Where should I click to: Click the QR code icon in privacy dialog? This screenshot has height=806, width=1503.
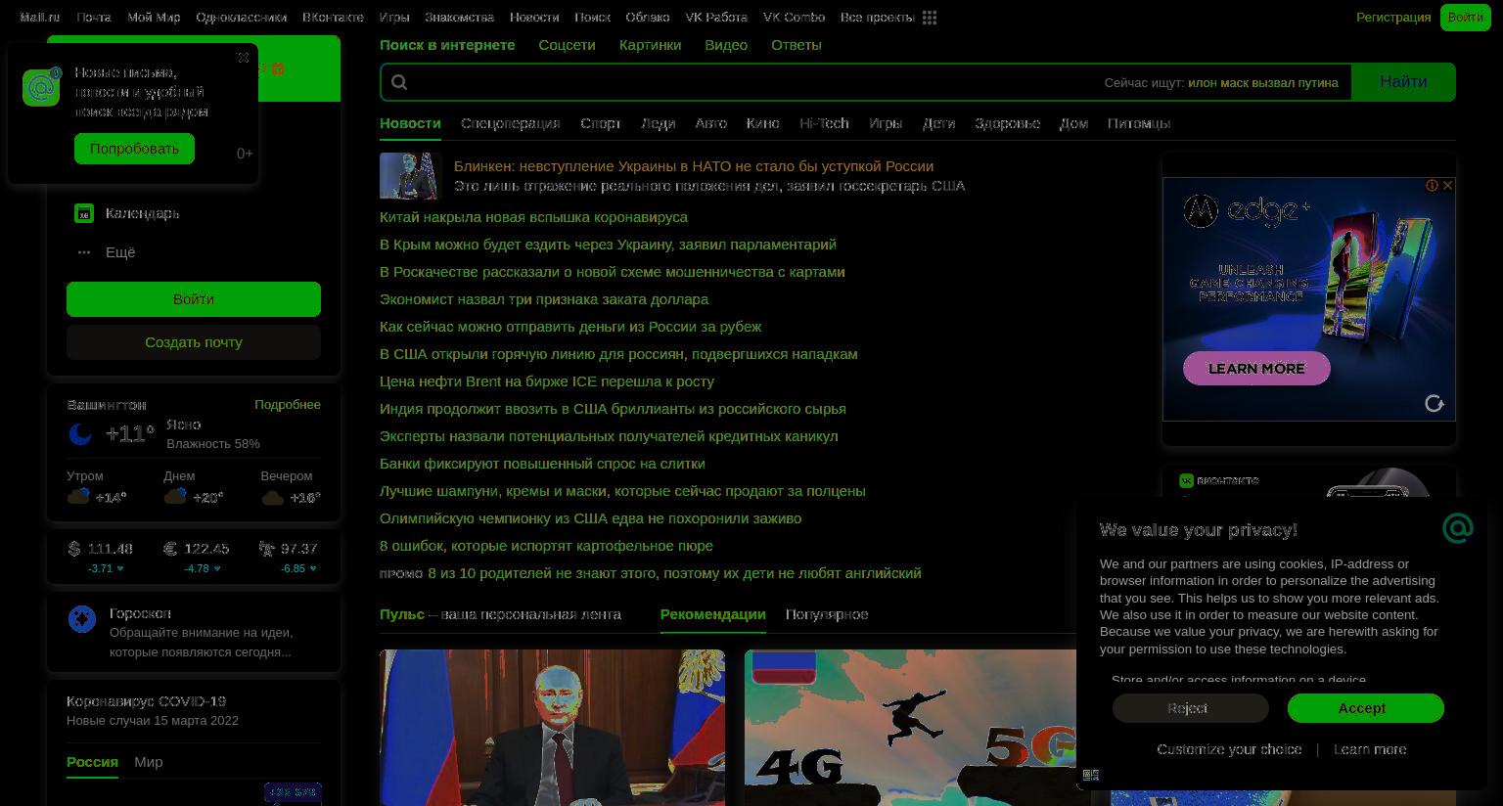pyautogui.click(x=1091, y=775)
